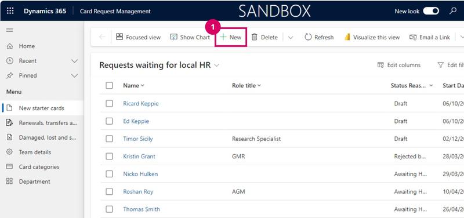Click the New button
464x218 pixels.
(x=230, y=37)
